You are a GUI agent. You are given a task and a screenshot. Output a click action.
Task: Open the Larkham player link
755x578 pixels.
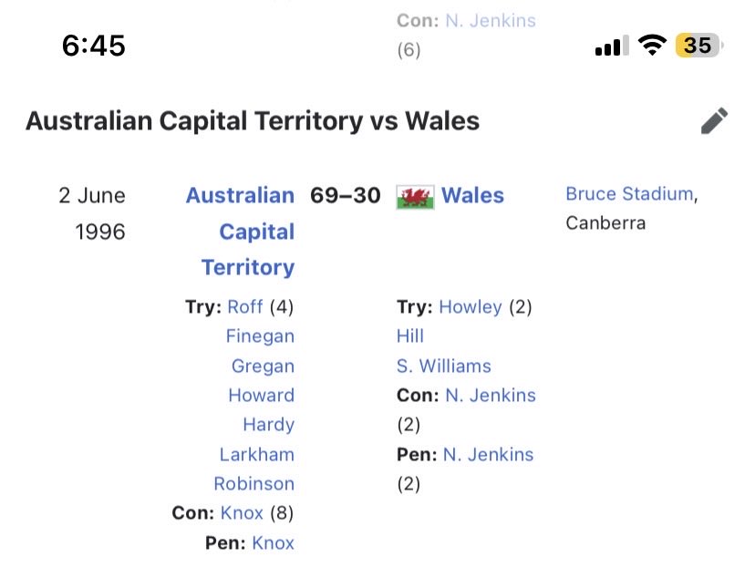click(x=256, y=454)
